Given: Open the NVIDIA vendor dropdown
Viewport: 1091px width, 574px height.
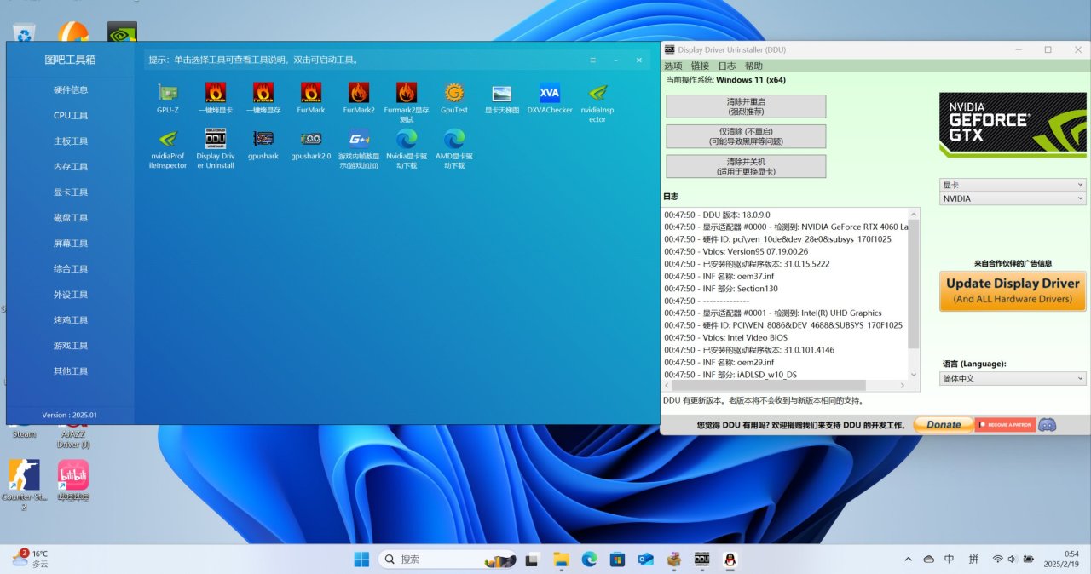Looking at the screenshot, I should 1013,198.
